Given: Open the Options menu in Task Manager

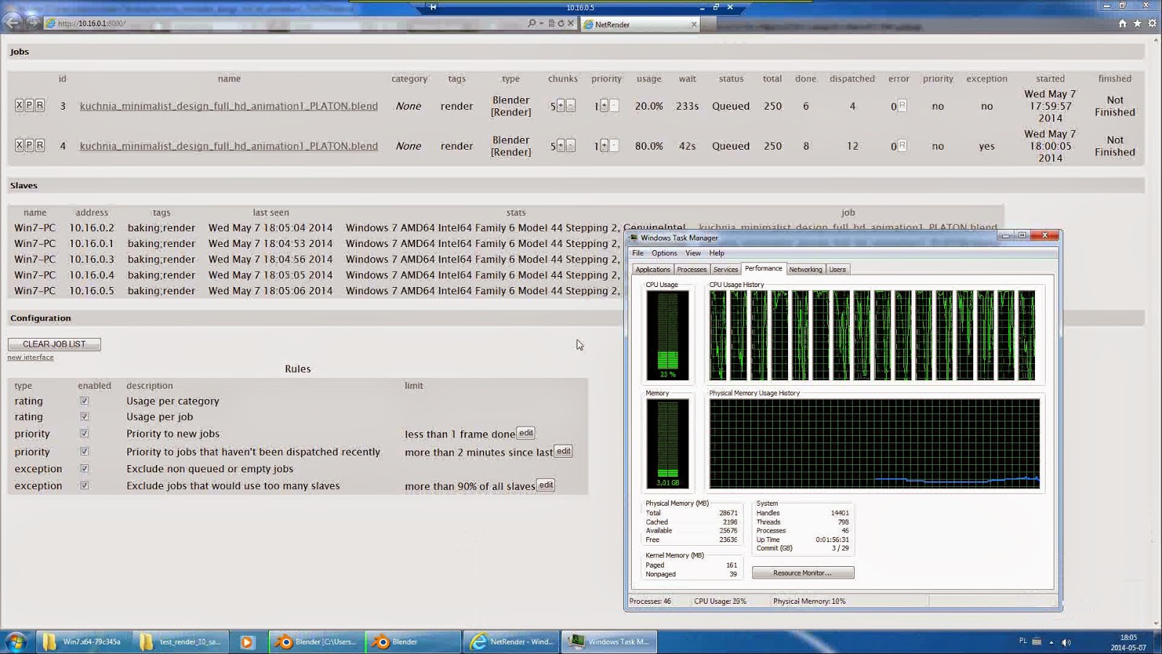Looking at the screenshot, I should coord(664,253).
